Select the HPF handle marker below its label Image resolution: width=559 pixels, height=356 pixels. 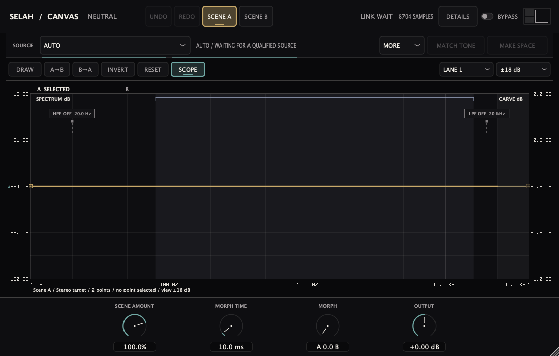click(72, 121)
